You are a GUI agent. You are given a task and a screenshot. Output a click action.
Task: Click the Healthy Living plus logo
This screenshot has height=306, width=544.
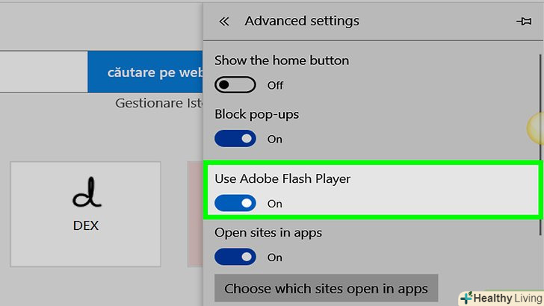pyautogui.click(x=466, y=298)
